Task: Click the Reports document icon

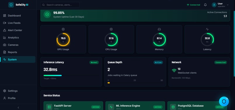Action: [4, 52]
